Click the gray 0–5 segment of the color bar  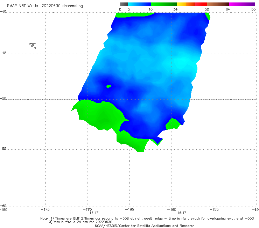pos(124,4)
